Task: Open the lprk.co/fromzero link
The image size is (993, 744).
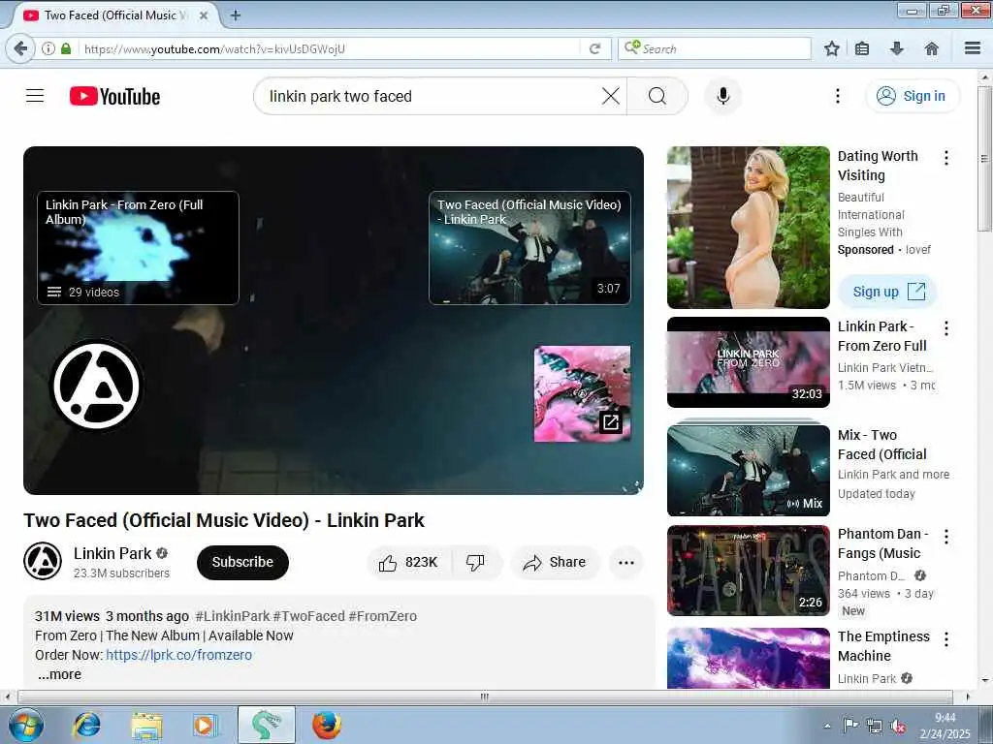Action: [x=178, y=655]
